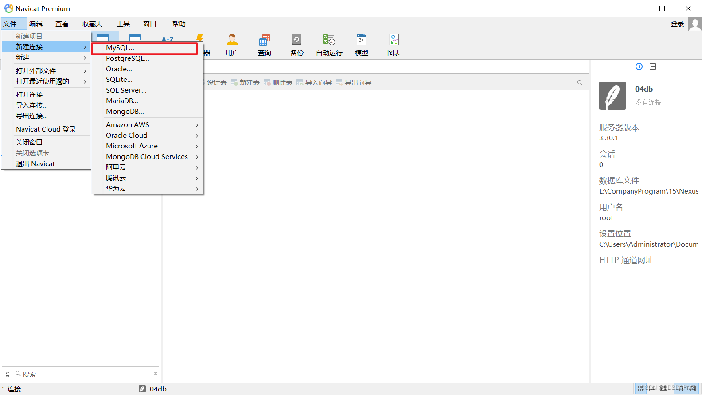Choose PostgreSQL... new connection
This screenshot has height=395, width=702.
click(147, 58)
